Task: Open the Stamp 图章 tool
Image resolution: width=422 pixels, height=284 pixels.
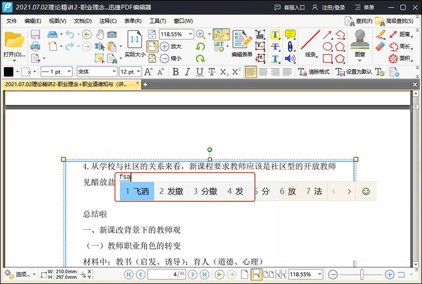Action: point(360,43)
